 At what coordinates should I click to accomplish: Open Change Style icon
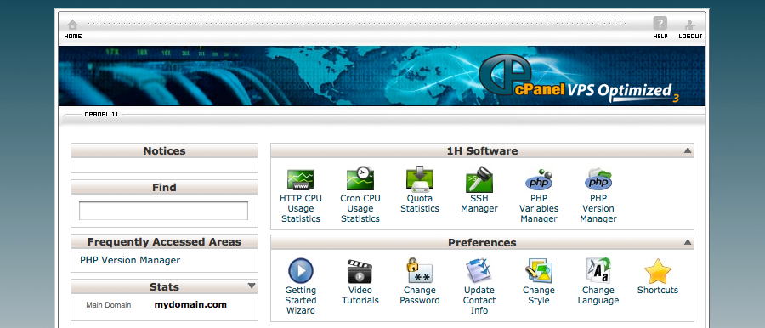point(539,271)
